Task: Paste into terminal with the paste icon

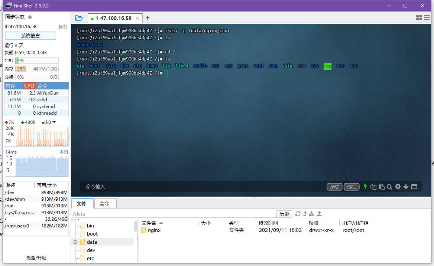Action: (381, 187)
